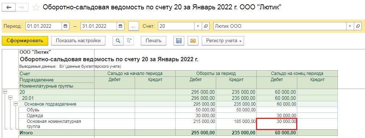
Task: Click 20.01 closing debit balance 60 000,00
Action: click(277, 98)
